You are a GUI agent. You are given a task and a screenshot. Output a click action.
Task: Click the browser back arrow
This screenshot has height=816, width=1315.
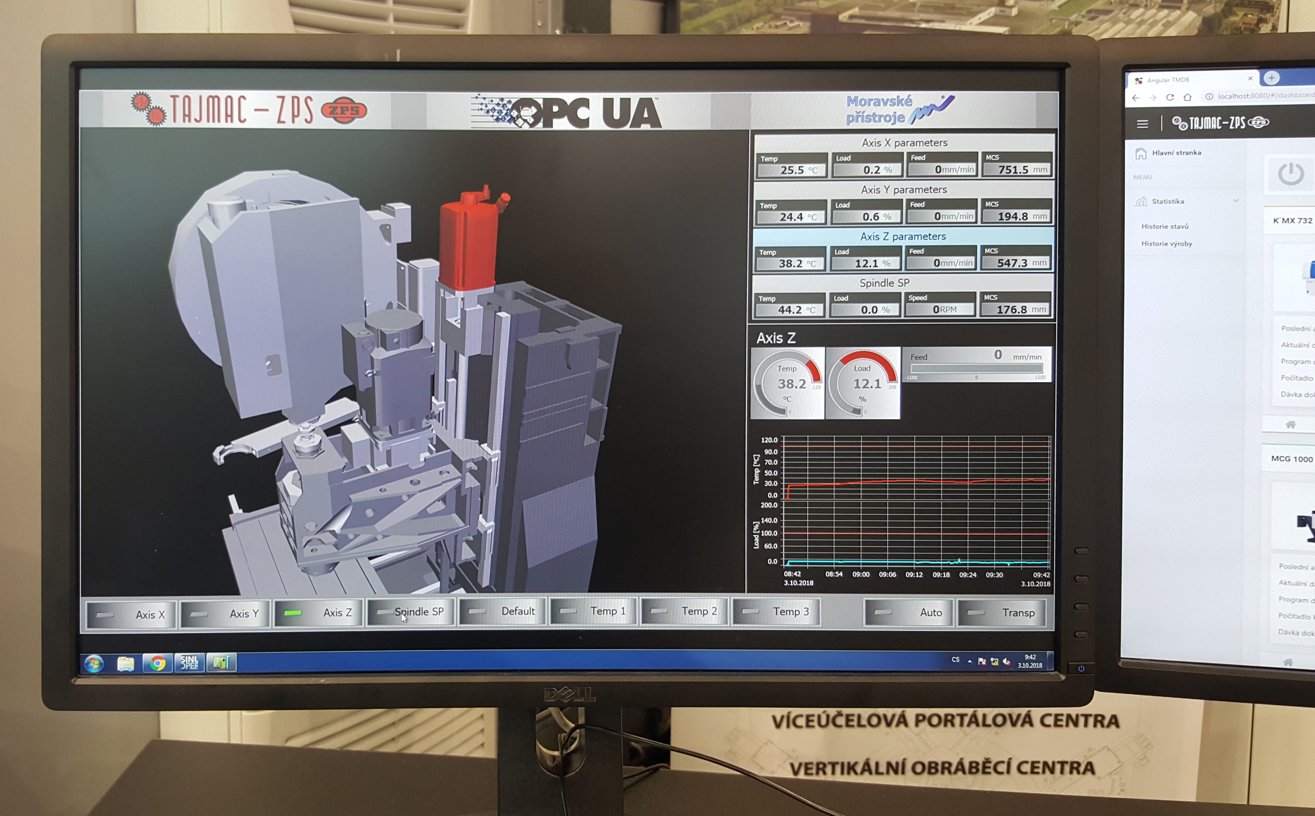pyautogui.click(x=1136, y=98)
